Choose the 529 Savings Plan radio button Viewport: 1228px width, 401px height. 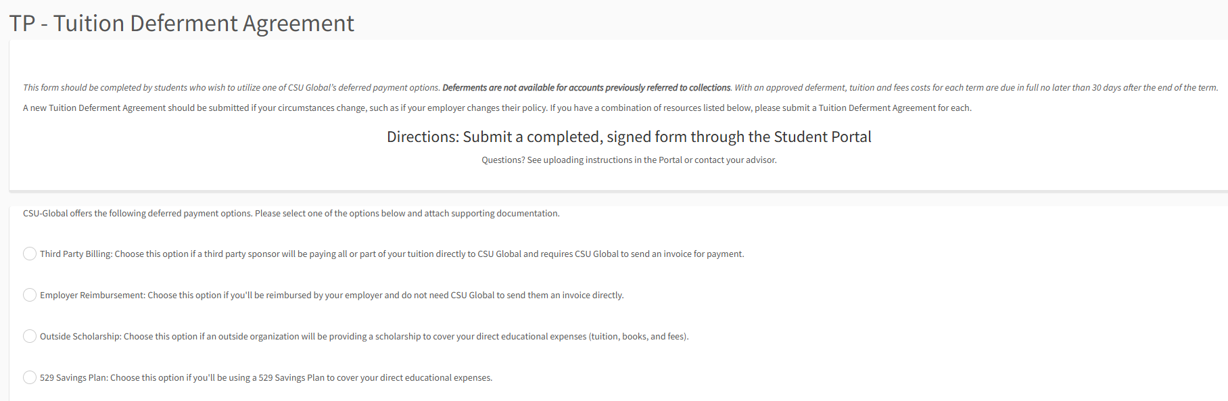click(30, 377)
